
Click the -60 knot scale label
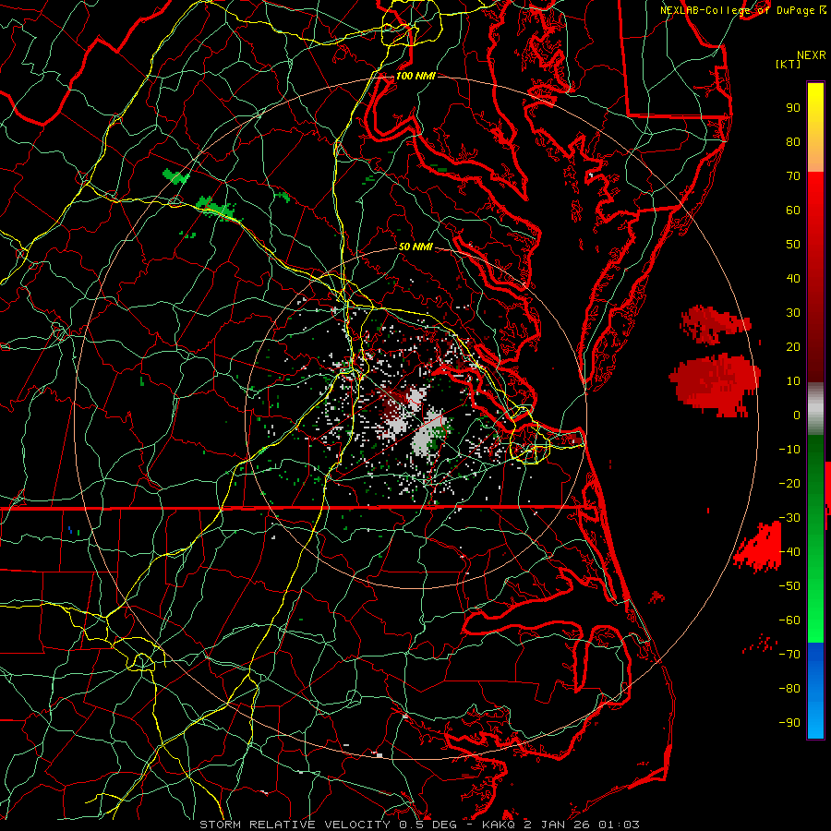[x=789, y=620]
